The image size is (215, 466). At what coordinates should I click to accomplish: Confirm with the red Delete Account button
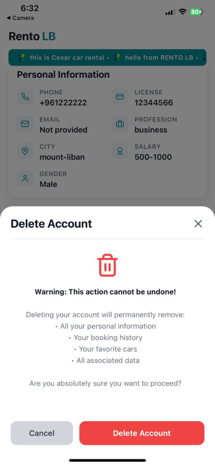click(142, 433)
